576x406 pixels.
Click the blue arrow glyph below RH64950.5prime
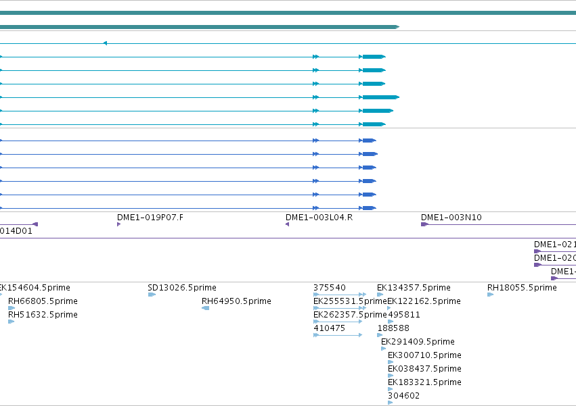coord(205,308)
